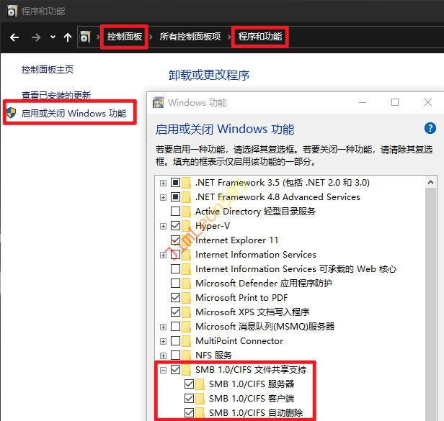Open the 控制面板主页 link
This screenshot has width=444, height=421.
(48, 70)
